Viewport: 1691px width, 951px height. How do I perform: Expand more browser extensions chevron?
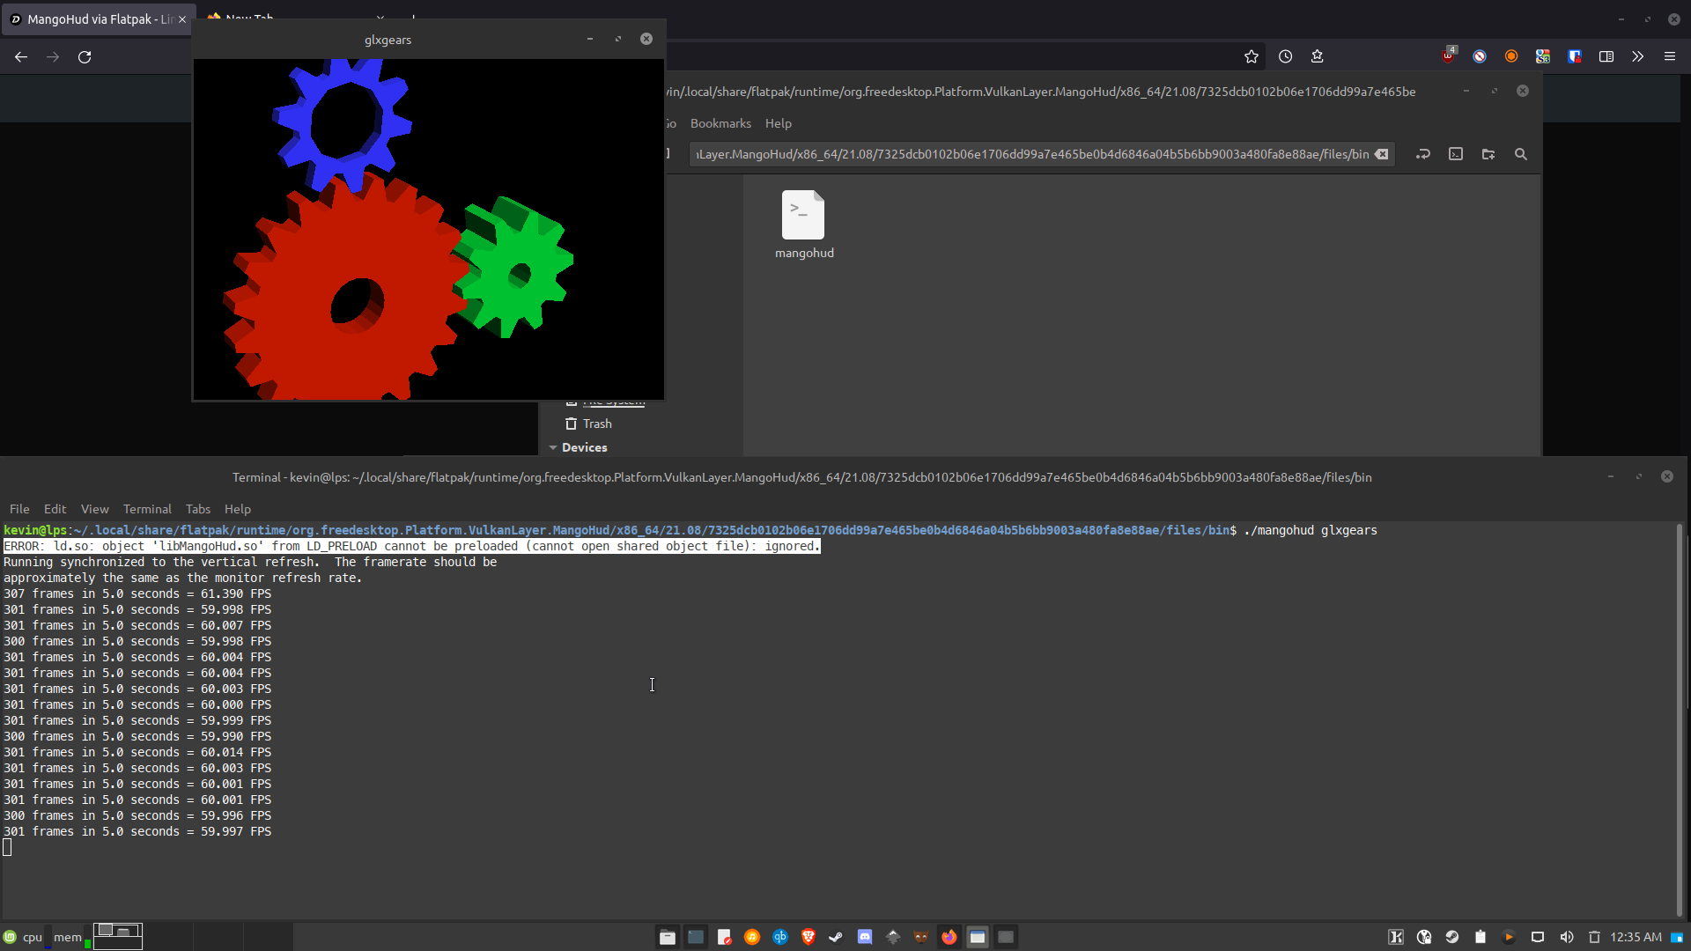tap(1637, 56)
